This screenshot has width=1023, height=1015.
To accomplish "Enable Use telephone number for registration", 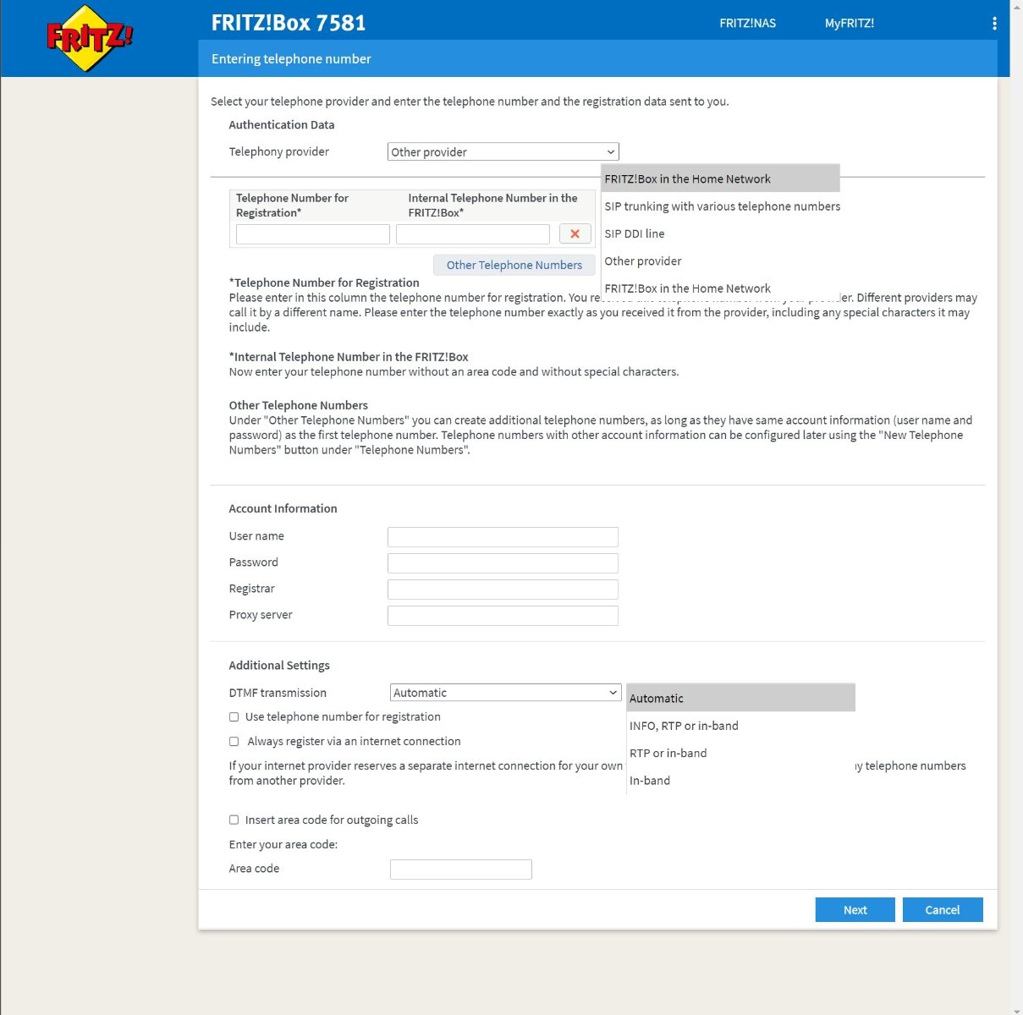I will [x=234, y=717].
